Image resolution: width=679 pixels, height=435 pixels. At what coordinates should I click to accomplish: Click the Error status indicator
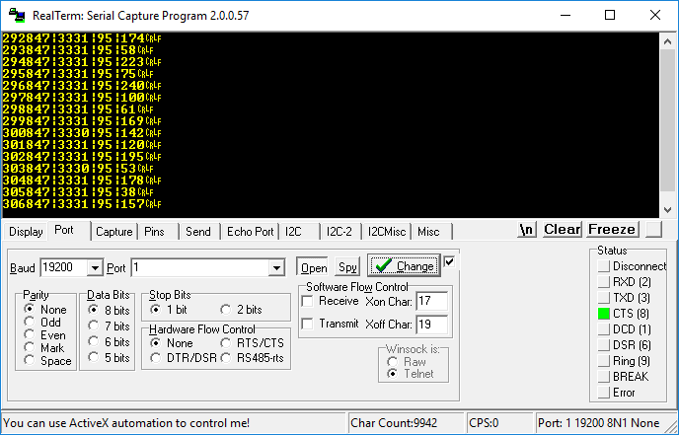pos(604,393)
